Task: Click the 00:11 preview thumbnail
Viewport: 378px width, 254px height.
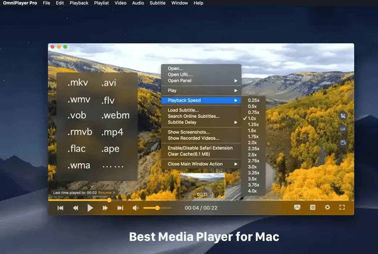Action: 202,186
